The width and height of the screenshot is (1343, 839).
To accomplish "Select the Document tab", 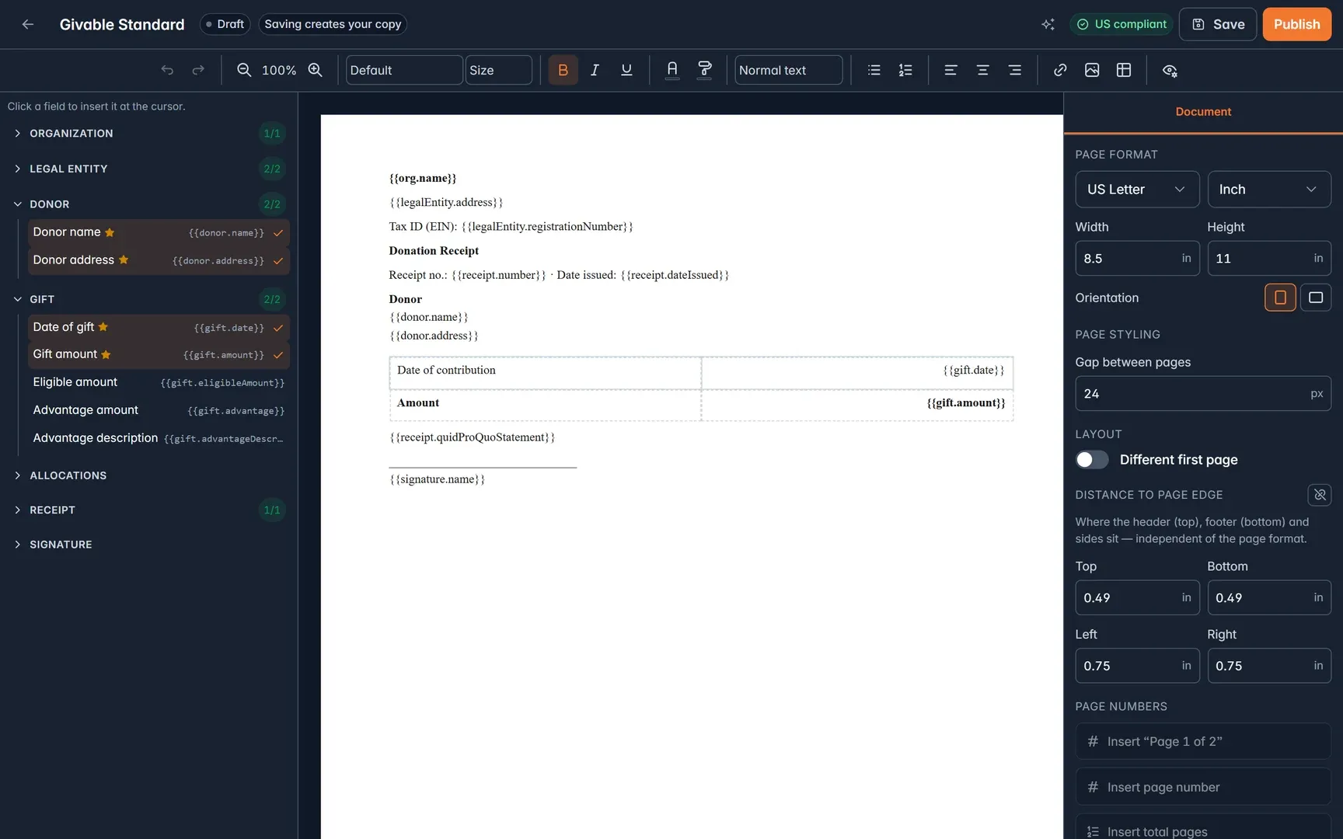I will (x=1203, y=112).
